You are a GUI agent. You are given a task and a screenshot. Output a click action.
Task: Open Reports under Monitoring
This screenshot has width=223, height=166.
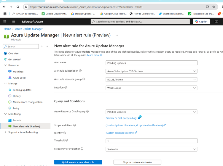(17, 120)
